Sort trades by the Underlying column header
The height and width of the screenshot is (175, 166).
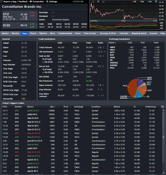pyautogui.click(x=150, y=107)
